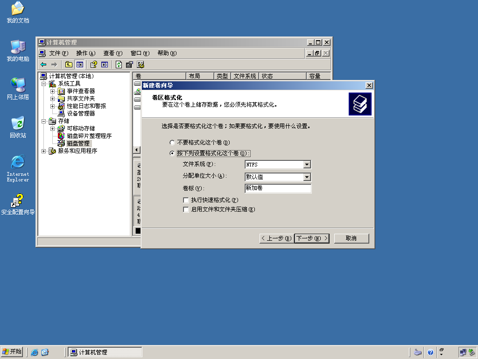The height and width of the screenshot is (359, 478).
Task: Expand the 共享文件夹 tree node
Action: pos(52,99)
